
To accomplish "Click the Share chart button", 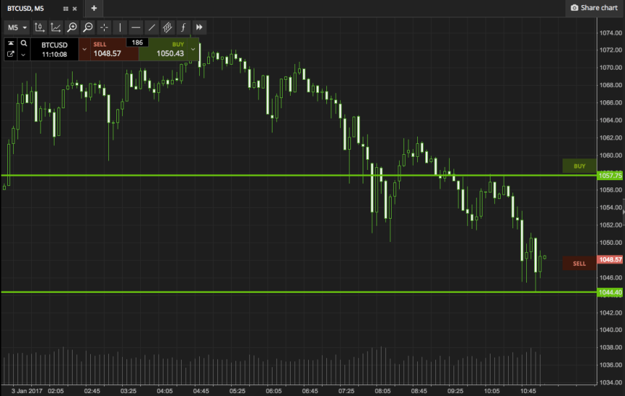I will [x=594, y=8].
